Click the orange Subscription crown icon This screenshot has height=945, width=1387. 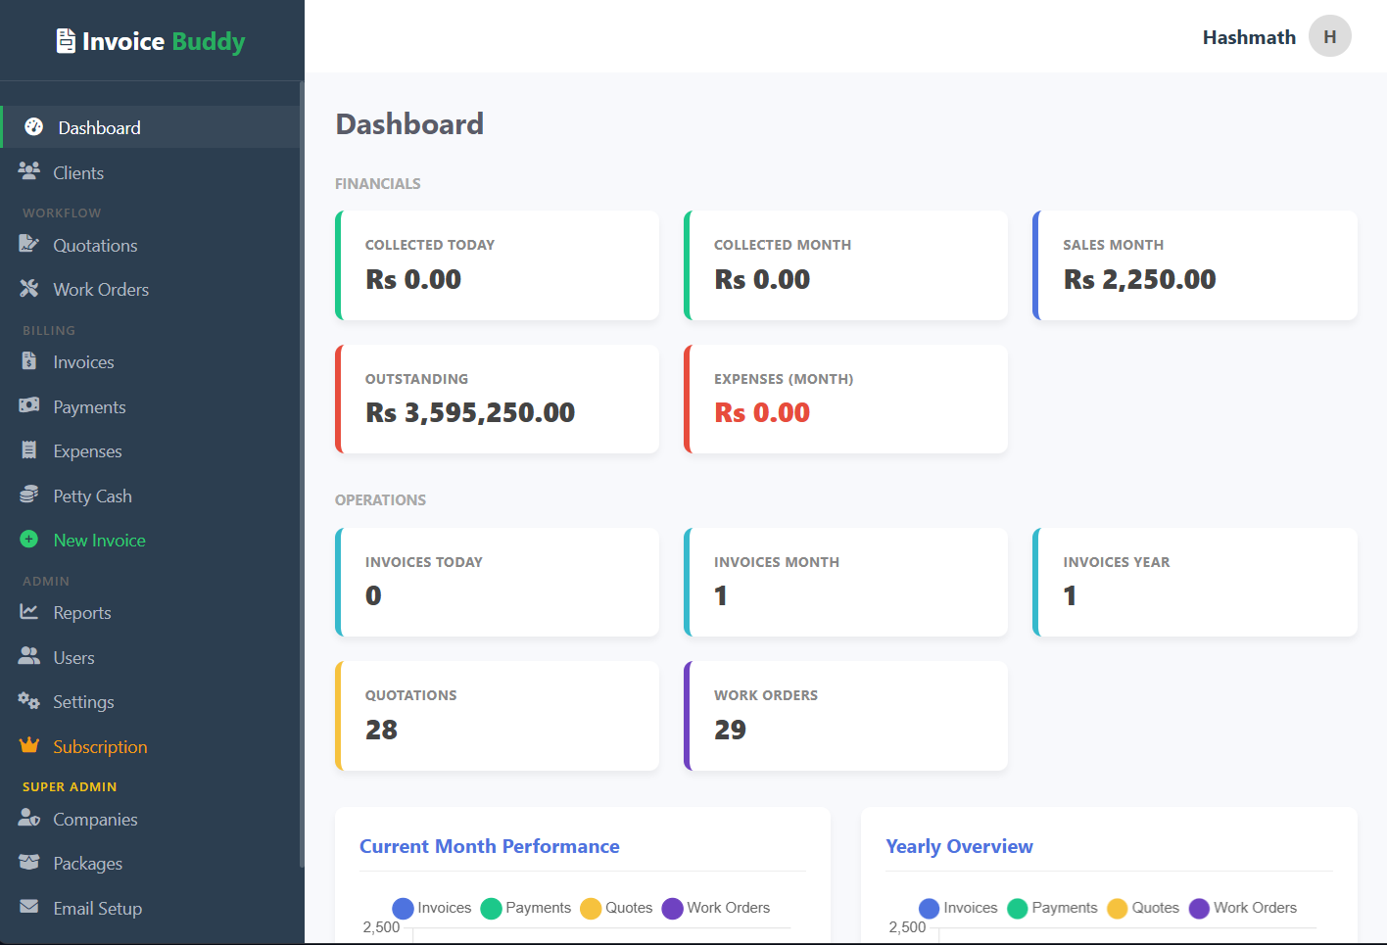click(x=30, y=745)
